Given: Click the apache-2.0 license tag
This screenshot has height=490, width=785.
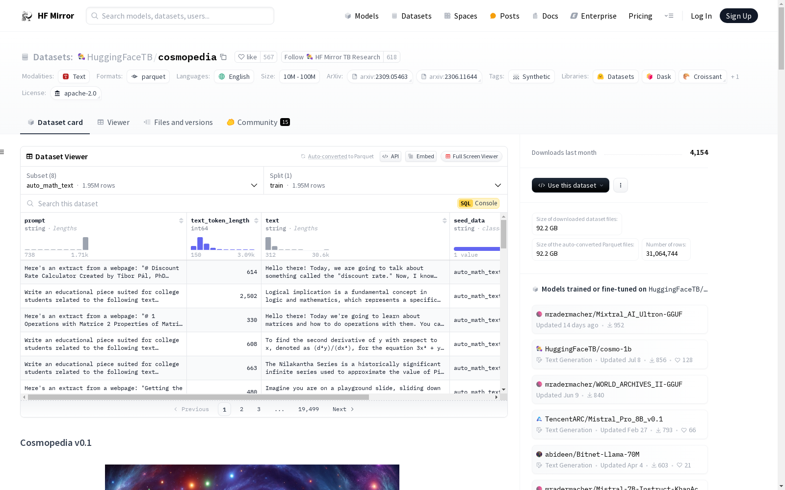Looking at the screenshot, I should (76, 93).
